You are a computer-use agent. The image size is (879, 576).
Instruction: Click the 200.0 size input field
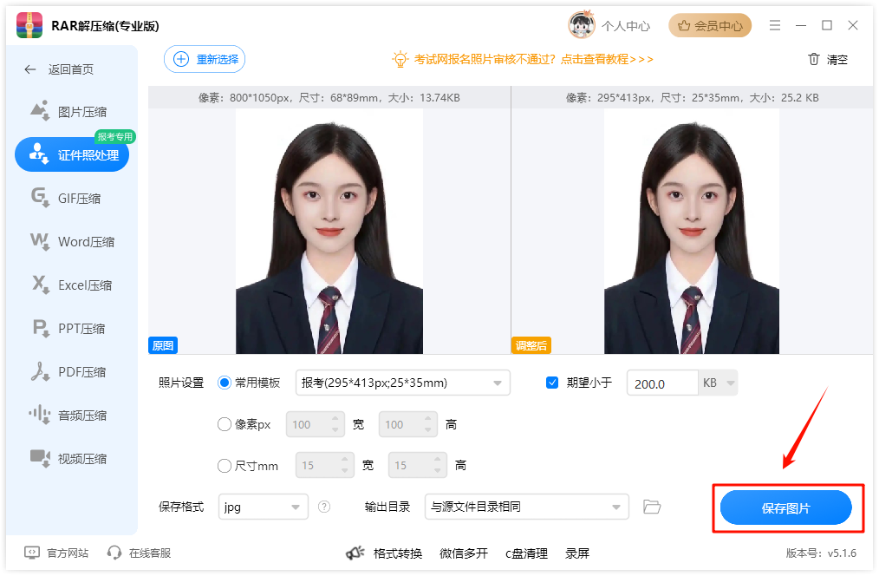(x=662, y=383)
